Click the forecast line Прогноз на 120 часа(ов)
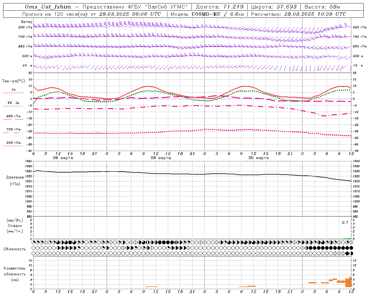Screen dimensions: 368x294 [x=55, y=14]
